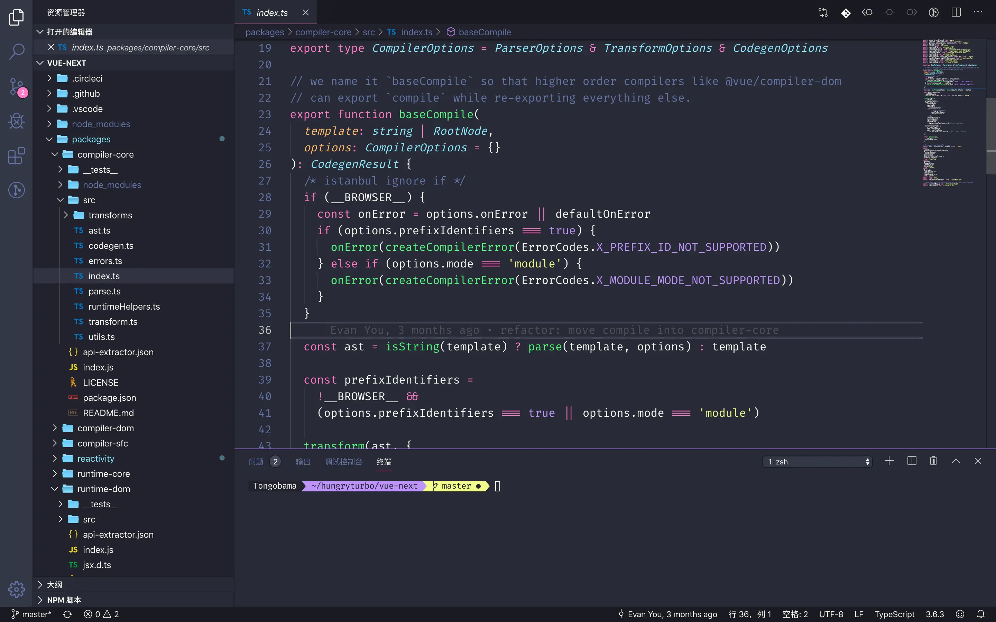Click the sync changes icon in status bar
Screen dimensions: 996x622
coord(67,614)
